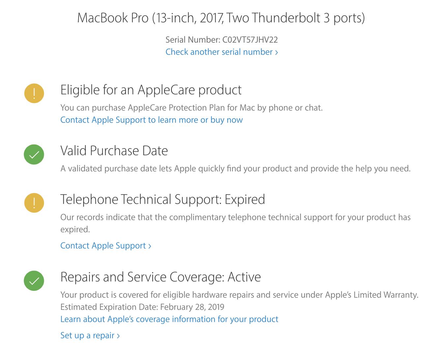Click the validated purchase date description text
The image size is (445, 356).
point(235,169)
